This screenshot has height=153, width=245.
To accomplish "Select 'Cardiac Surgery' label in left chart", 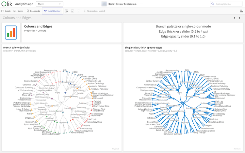I will pos(31,81).
